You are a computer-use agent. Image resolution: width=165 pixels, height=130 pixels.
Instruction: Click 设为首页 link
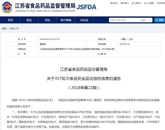pos(136,3)
